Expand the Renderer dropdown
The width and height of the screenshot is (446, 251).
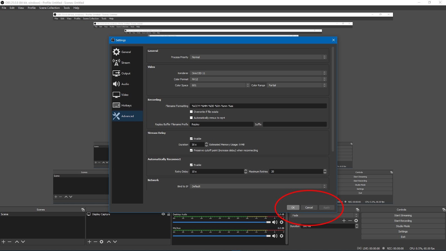point(258,73)
